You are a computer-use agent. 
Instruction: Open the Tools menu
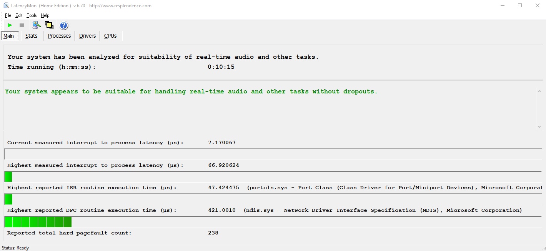coord(32,15)
